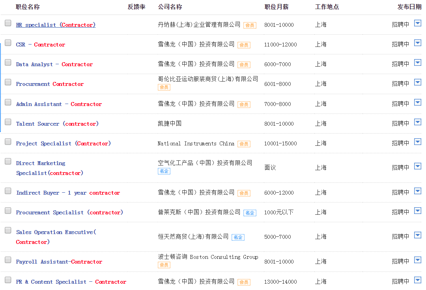The image size is (426, 290).
Task: Click the 会员 badge on the CSR - Contractor row
Action: click(x=244, y=45)
